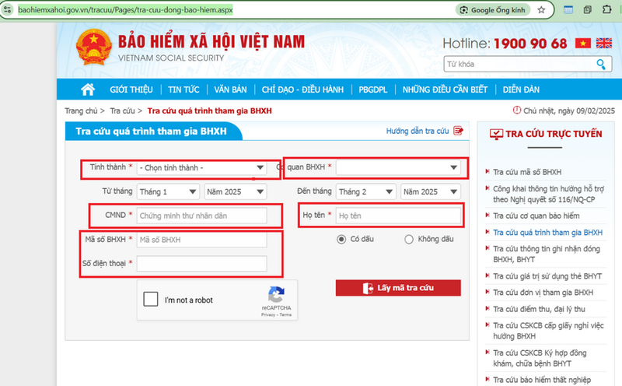Screen dimensions: 622x386
Task: Click site info icon in address bar
Action: click(x=8, y=9)
